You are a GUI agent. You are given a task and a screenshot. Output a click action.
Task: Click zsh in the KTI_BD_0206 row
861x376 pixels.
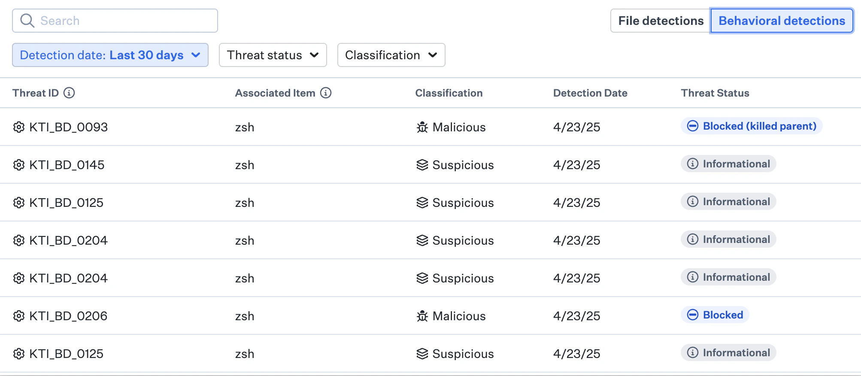(245, 316)
